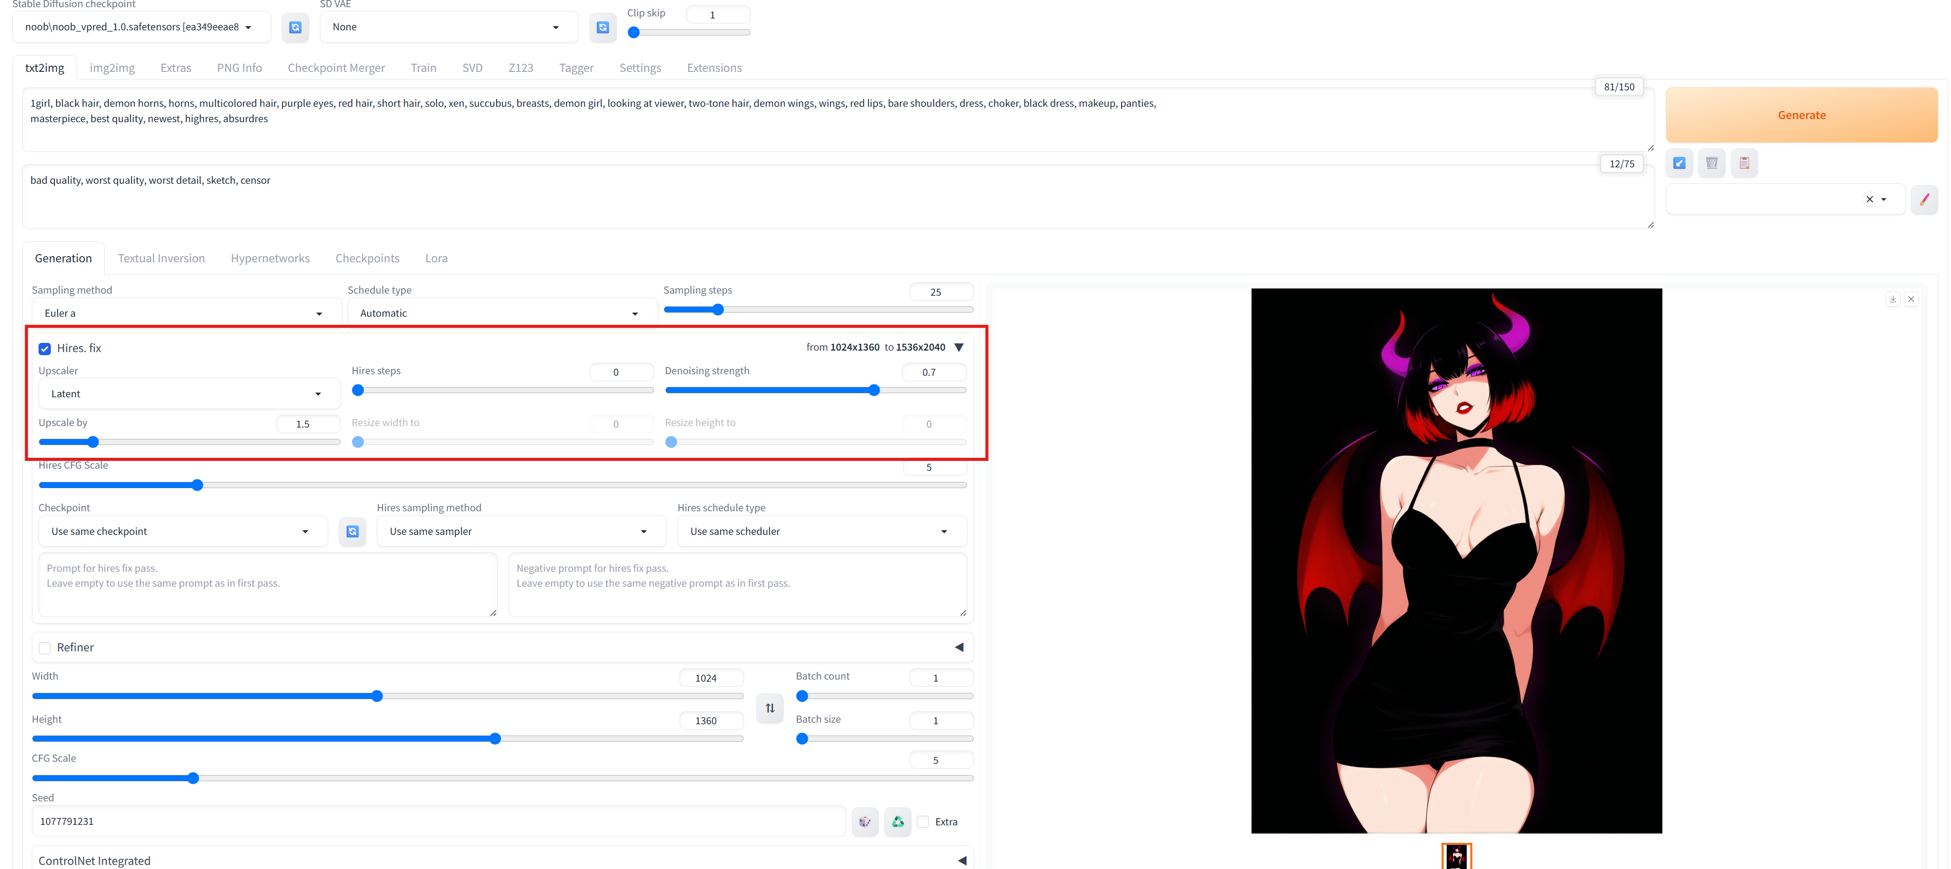Tick the Extra seed checkbox

coord(923,821)
